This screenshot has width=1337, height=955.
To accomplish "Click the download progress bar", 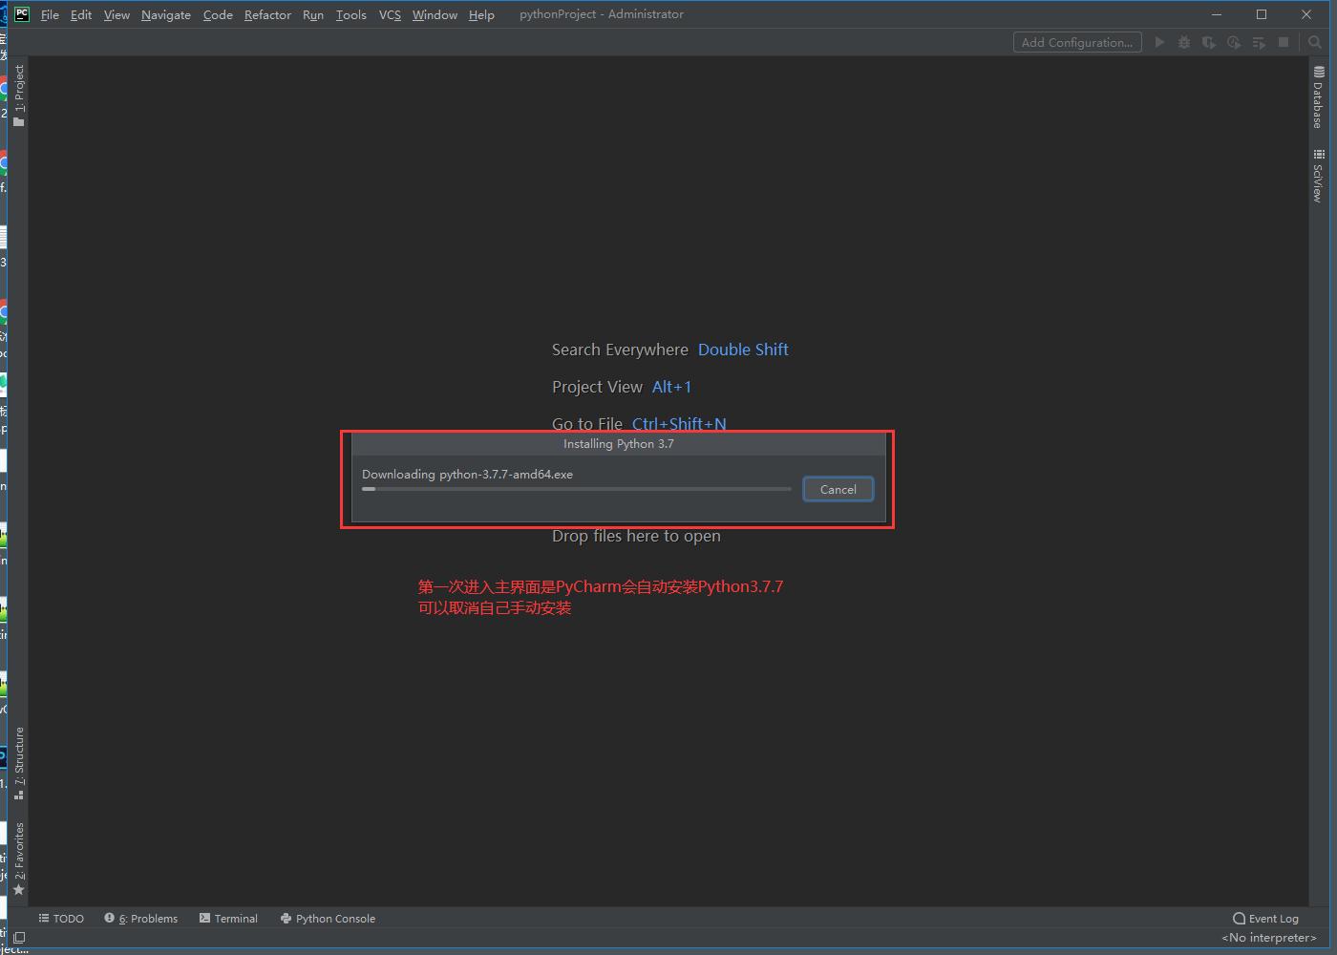I will (576, 489).
